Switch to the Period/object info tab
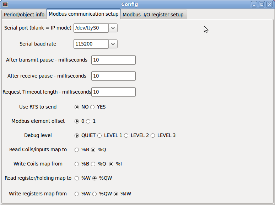Viewport: 275px width, 205px height. (x=24, y=15)
